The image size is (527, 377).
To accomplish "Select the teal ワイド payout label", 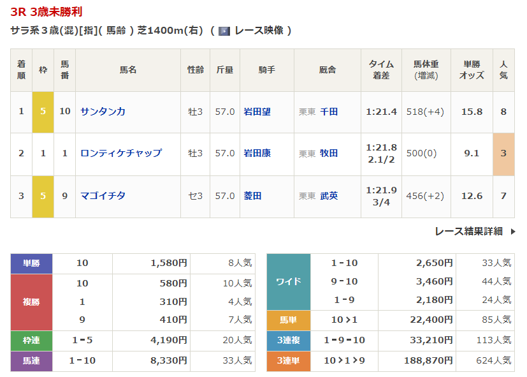I will [x=288, y=281].
